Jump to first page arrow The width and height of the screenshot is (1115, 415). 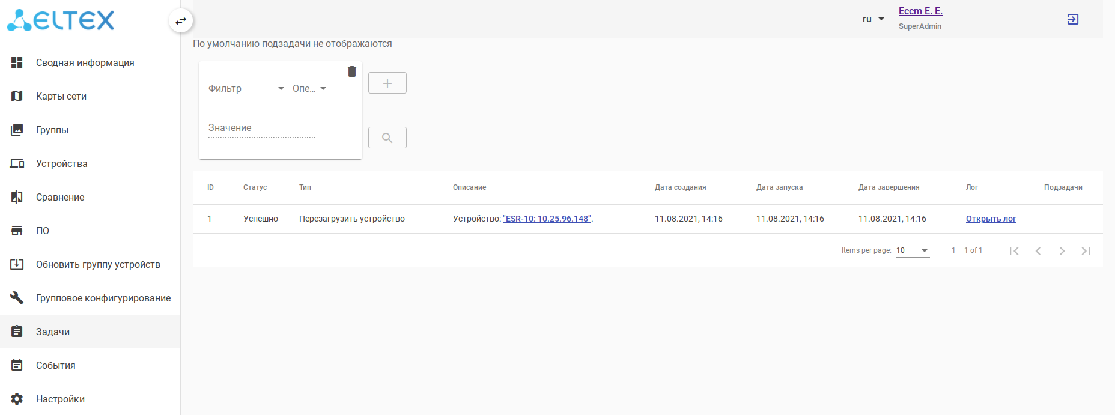tap(1013, 251)
